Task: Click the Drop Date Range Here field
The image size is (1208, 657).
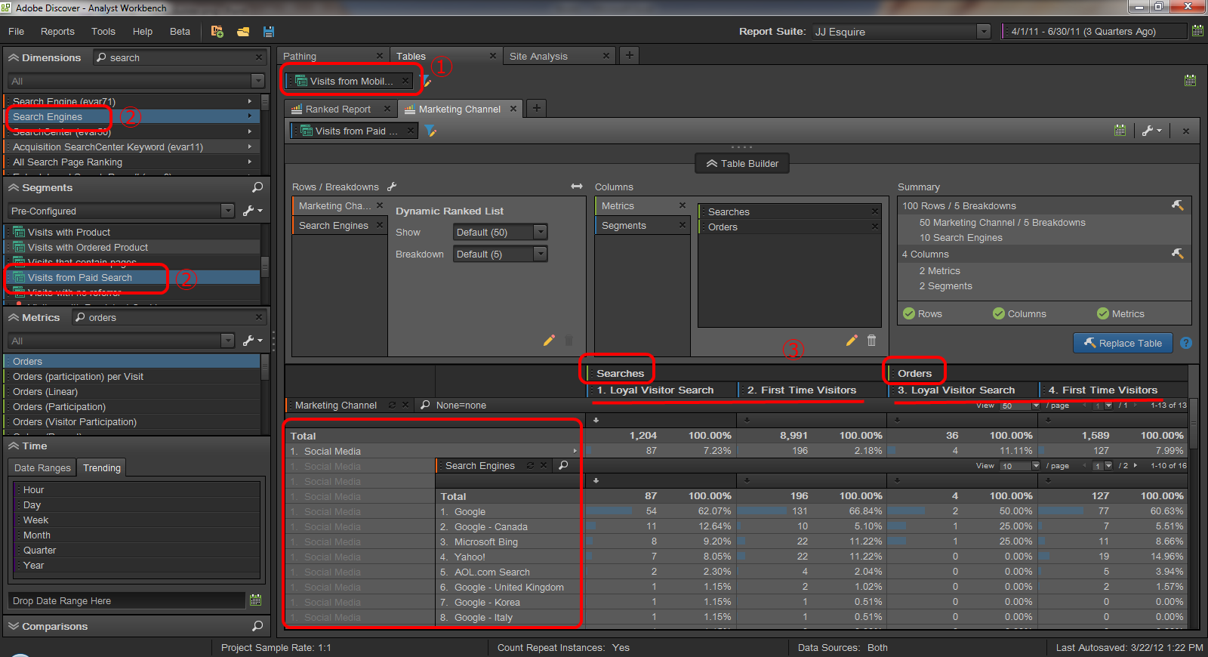Action: 127,601
